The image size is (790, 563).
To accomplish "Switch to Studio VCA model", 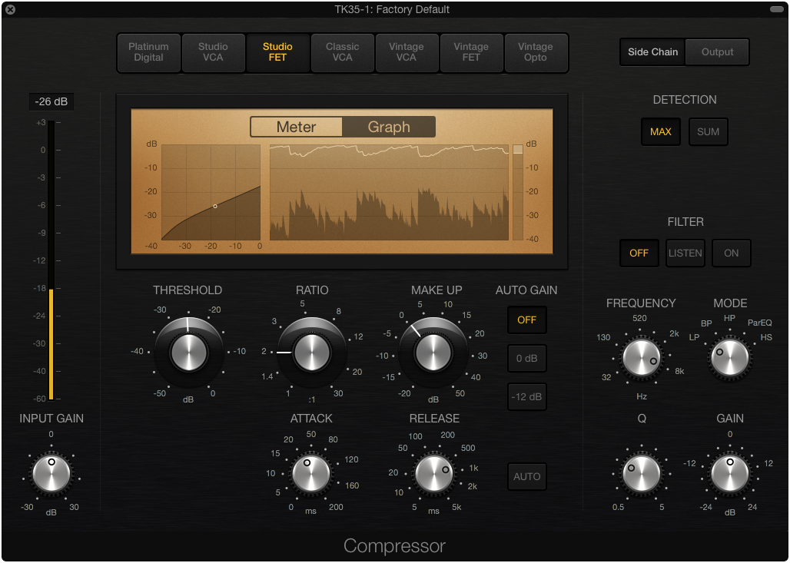I will click(213, 52).
